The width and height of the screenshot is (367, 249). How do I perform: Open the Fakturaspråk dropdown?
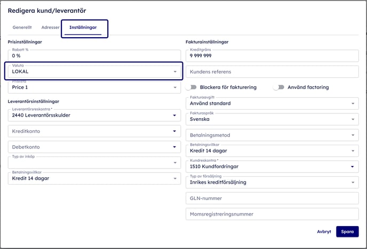272,119
